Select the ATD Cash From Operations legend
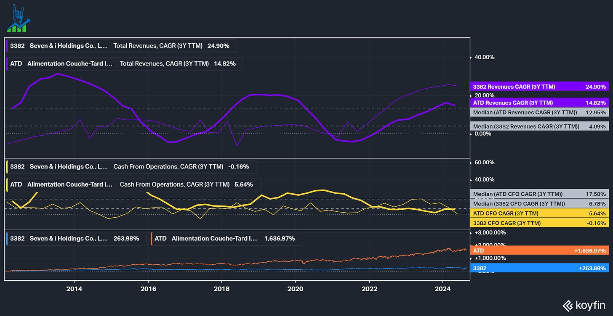This screenshot has width=613, height=316. (x=133, y=184)
